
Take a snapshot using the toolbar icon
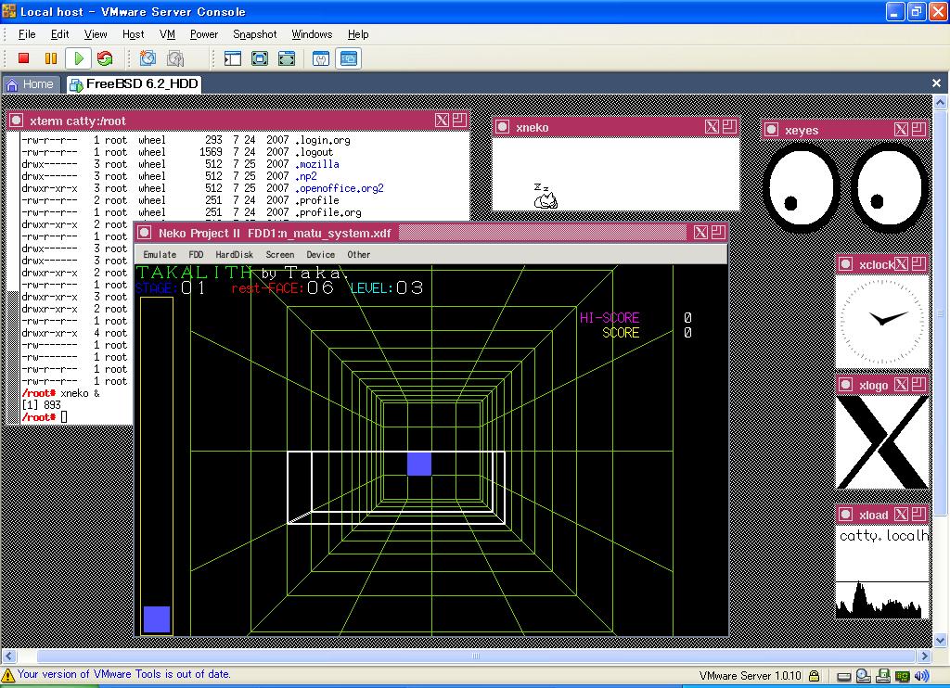[148, 58]
